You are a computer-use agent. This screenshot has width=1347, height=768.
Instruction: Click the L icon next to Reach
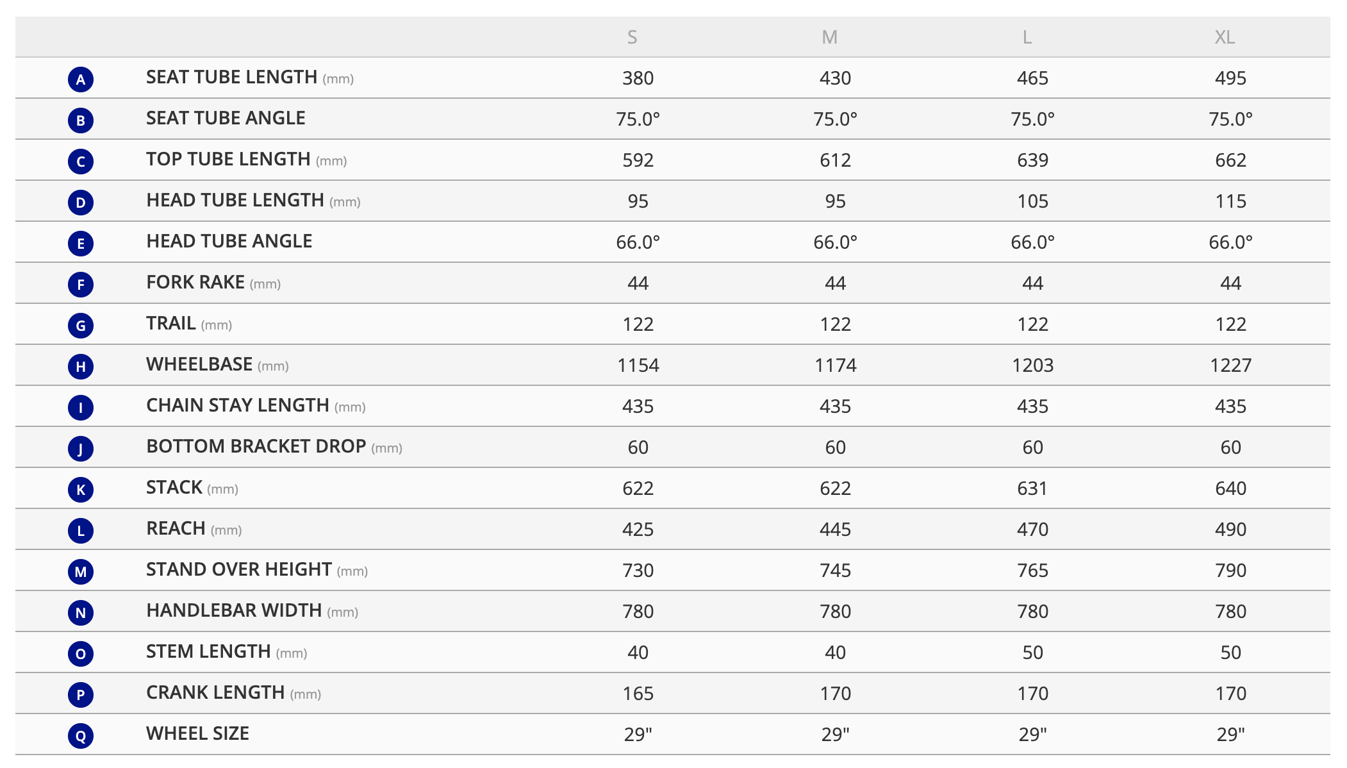(81, 531)
